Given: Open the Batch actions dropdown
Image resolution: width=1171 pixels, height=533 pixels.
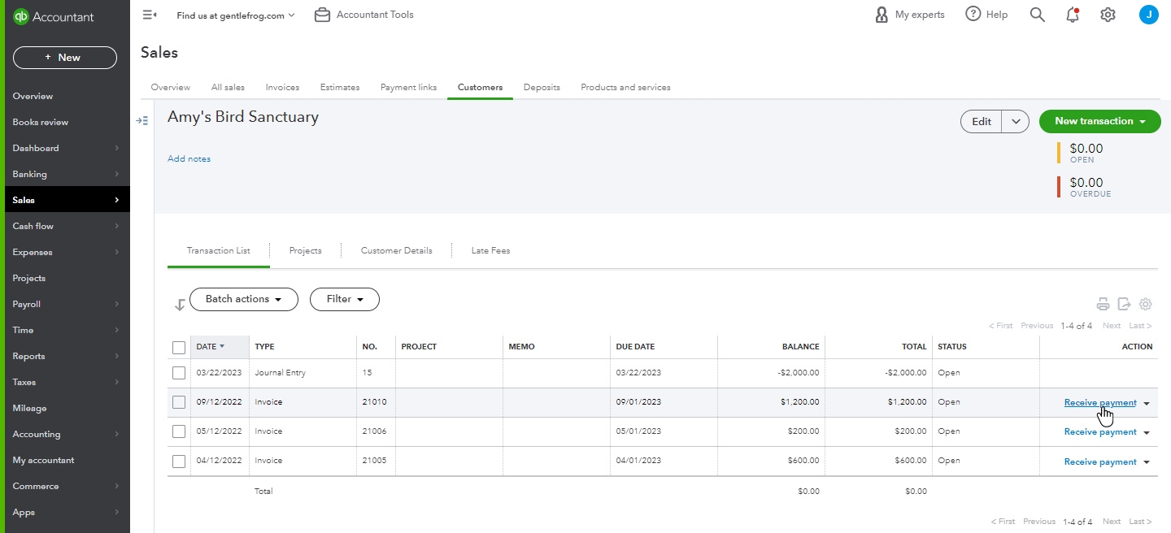Looking at the screenshot, I should pos(244,299).
